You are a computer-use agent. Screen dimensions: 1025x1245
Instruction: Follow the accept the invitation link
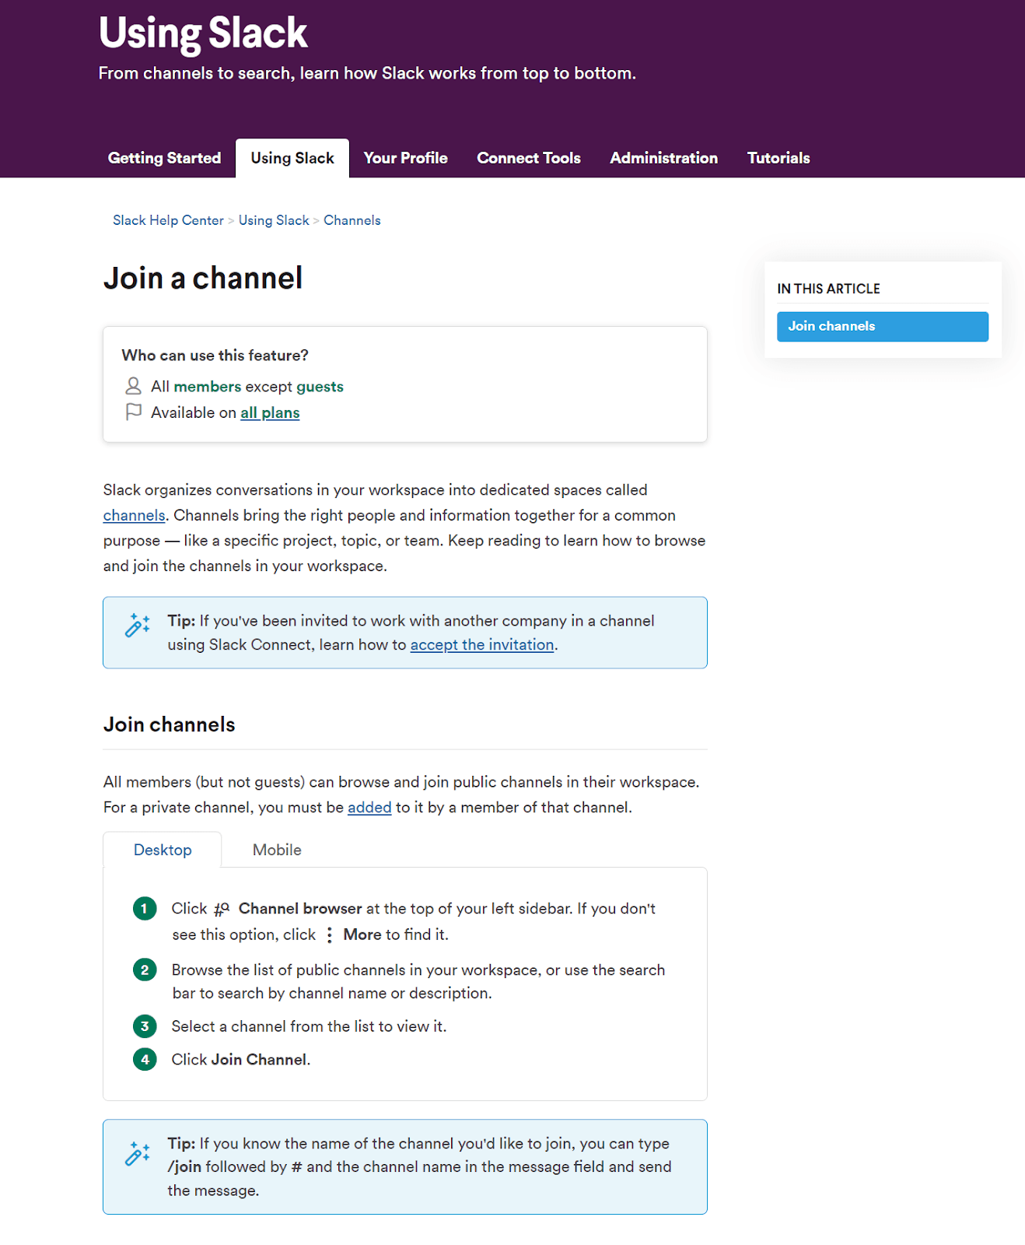tap(482, 645)
